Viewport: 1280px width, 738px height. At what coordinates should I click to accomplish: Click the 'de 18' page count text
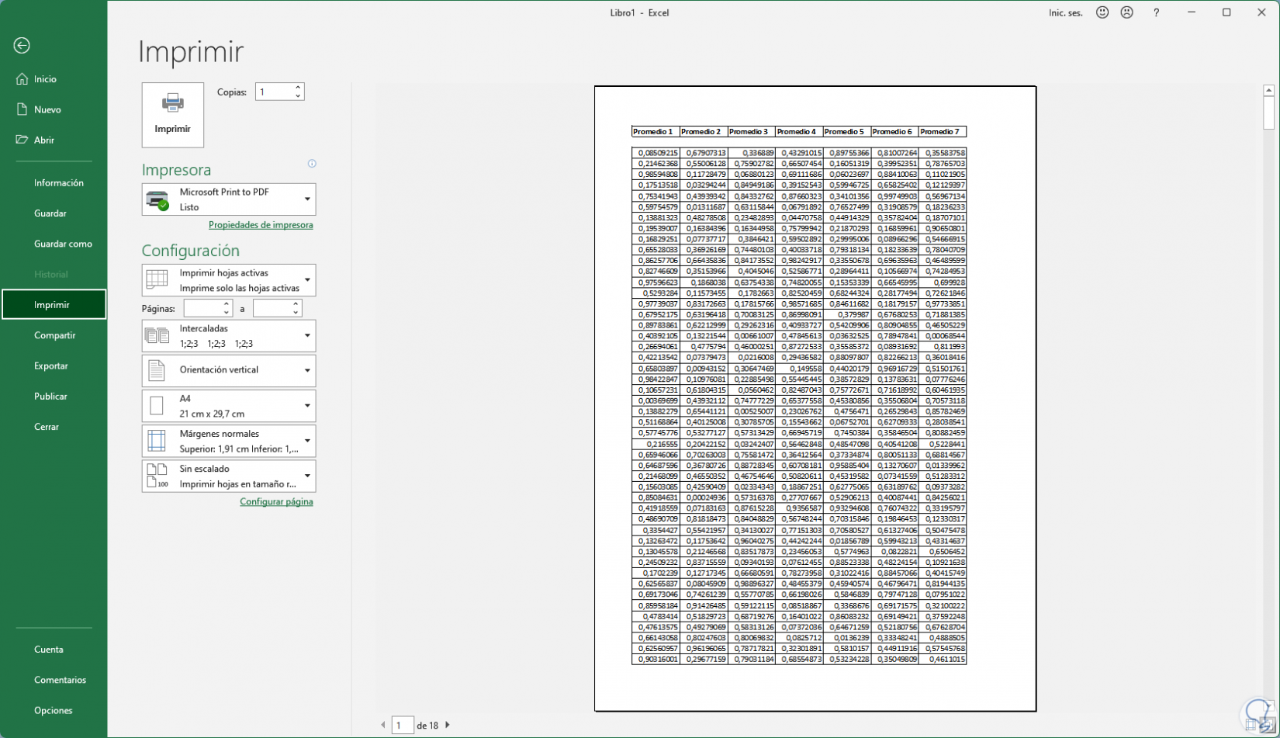coord(427,726)
